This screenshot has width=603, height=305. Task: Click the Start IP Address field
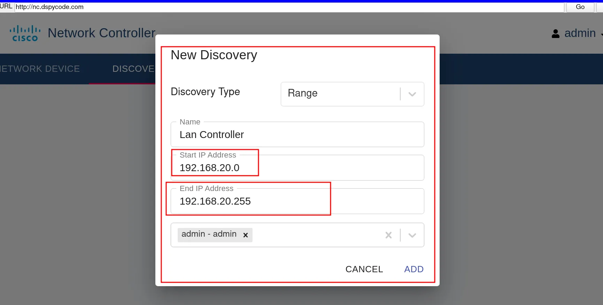(x=297, y=168)
